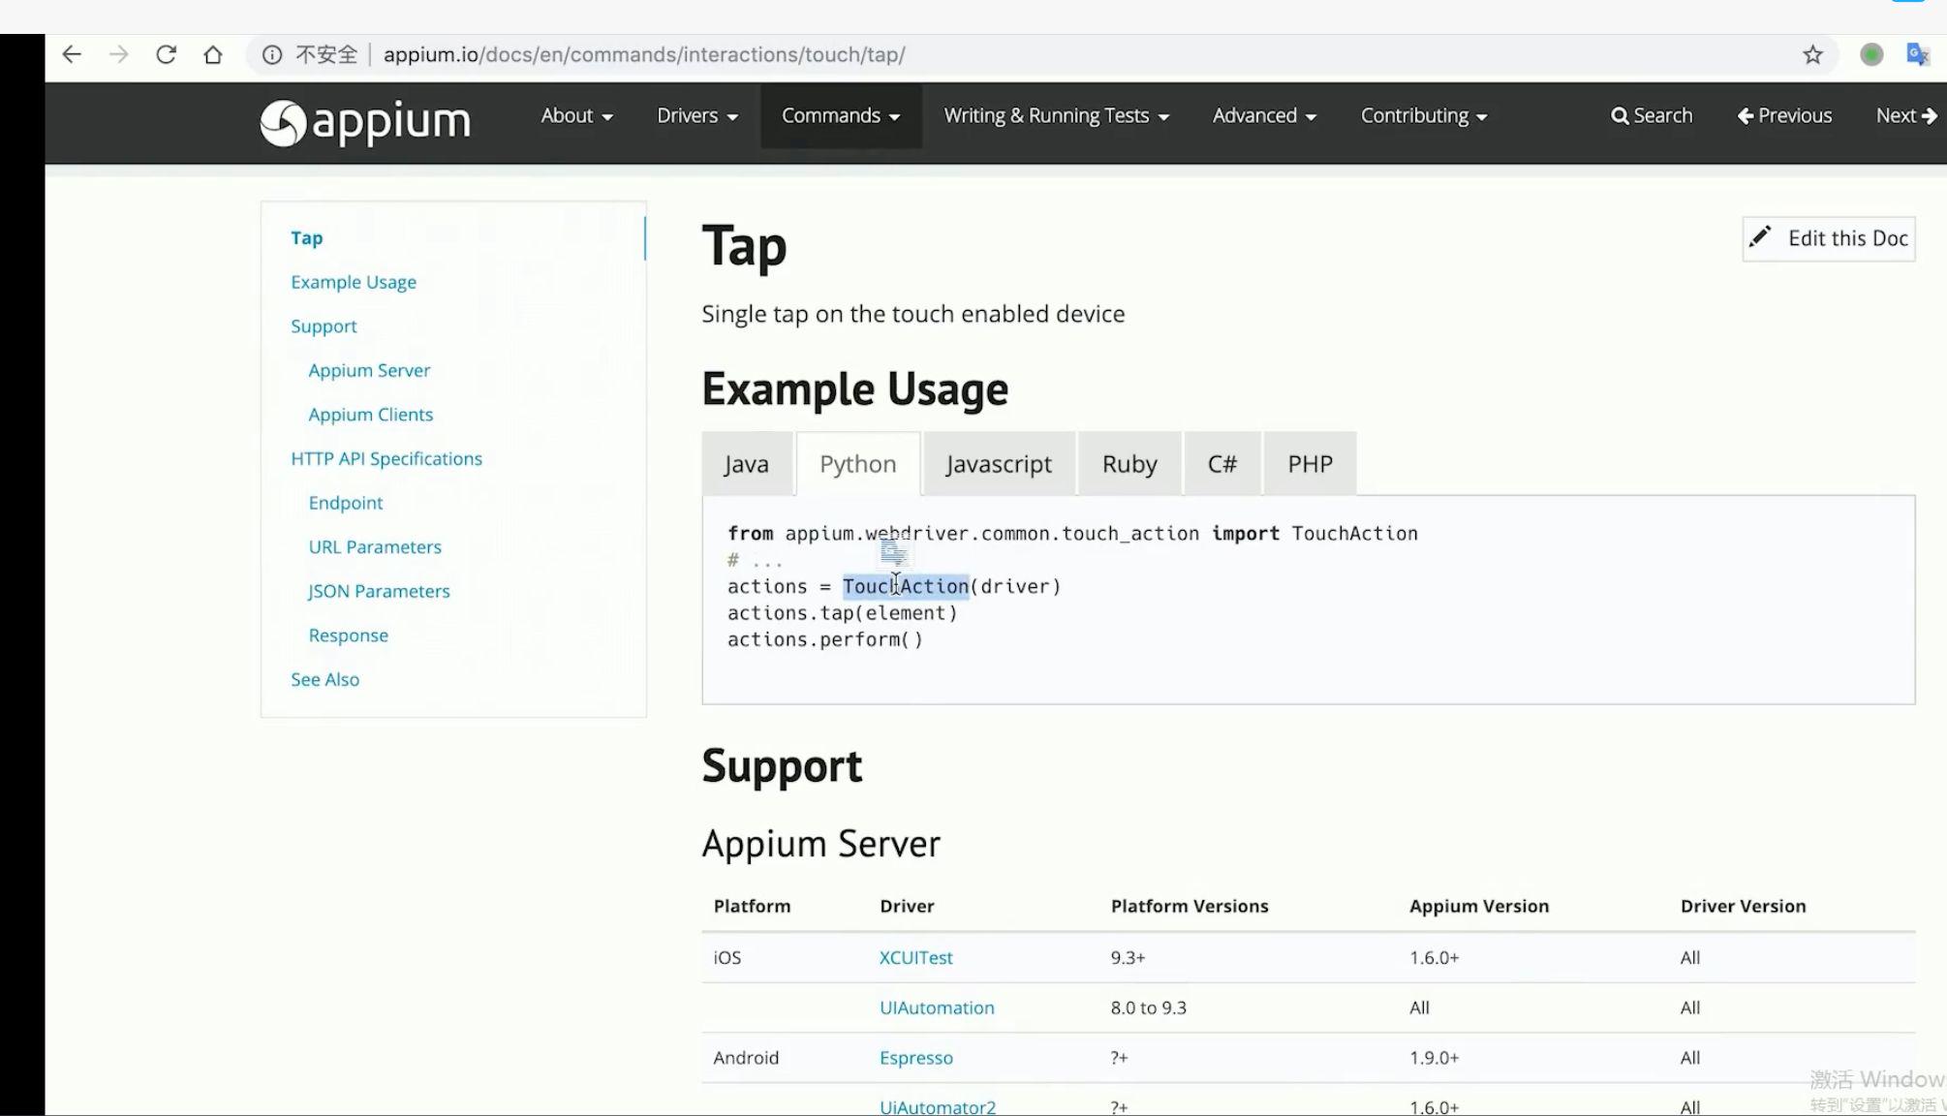The width and height of the screenshot is (1947, 1116).
Task: Click the 'actions.perform()' code line
Action: click(825, 639)
